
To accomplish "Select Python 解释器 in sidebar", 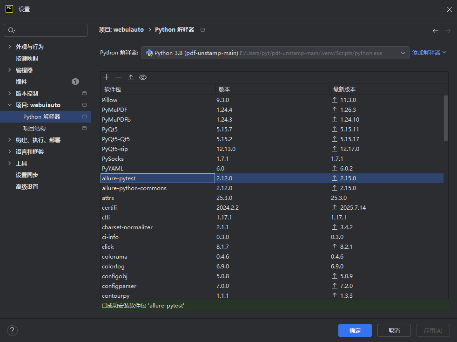I will [x=46, y=117].
